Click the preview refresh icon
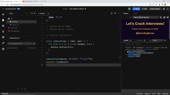The image size is (170, 95). pyautogui.click(x=131, y=17)
